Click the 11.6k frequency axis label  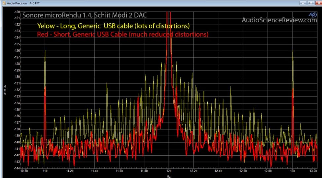(119, 171)
